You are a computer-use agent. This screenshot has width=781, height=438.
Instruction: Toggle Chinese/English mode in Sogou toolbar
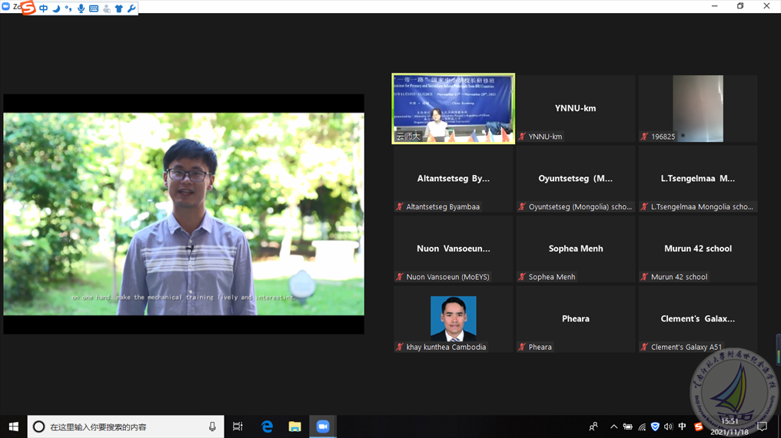(43, 8)
